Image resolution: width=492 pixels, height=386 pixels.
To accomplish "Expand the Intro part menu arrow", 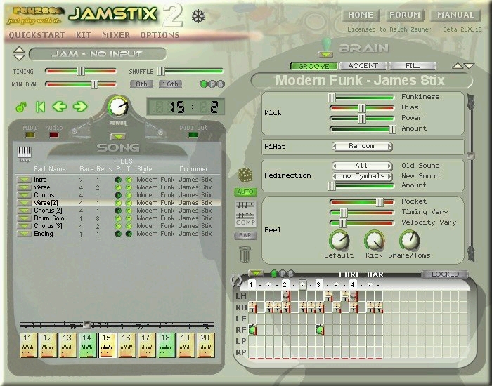I will click(24, 180).
